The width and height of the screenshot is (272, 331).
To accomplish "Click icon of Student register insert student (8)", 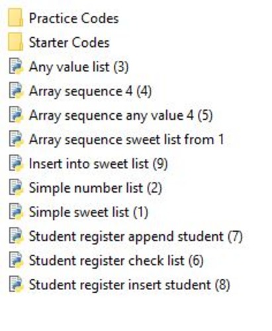I will click(16, 284).
